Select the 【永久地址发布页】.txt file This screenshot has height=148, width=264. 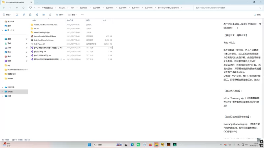[x=71, y=55]
